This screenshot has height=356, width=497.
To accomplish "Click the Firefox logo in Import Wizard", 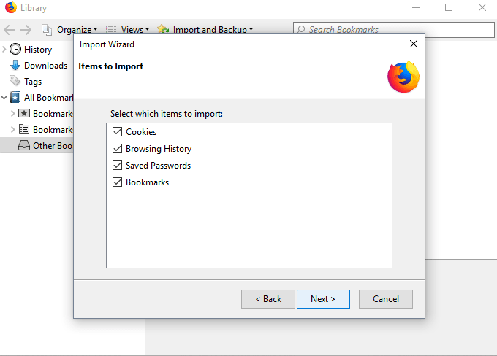I will coord(403,77).
